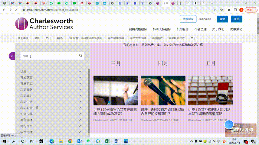Select the 讲座回放 sub-navigation item
This screenshot has width=259, height=145.
pos(157,38)
